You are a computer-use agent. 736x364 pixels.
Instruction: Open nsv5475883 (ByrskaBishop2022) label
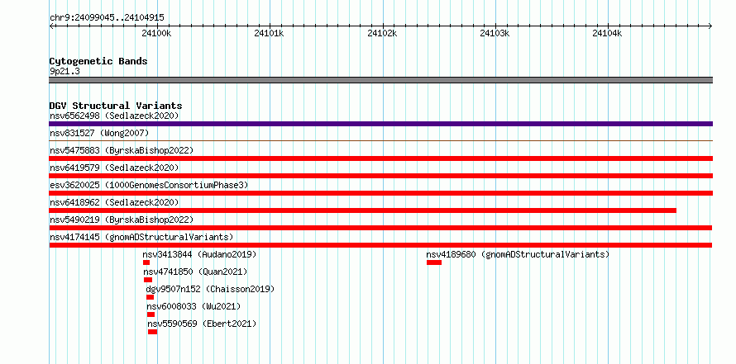[122, 150]
